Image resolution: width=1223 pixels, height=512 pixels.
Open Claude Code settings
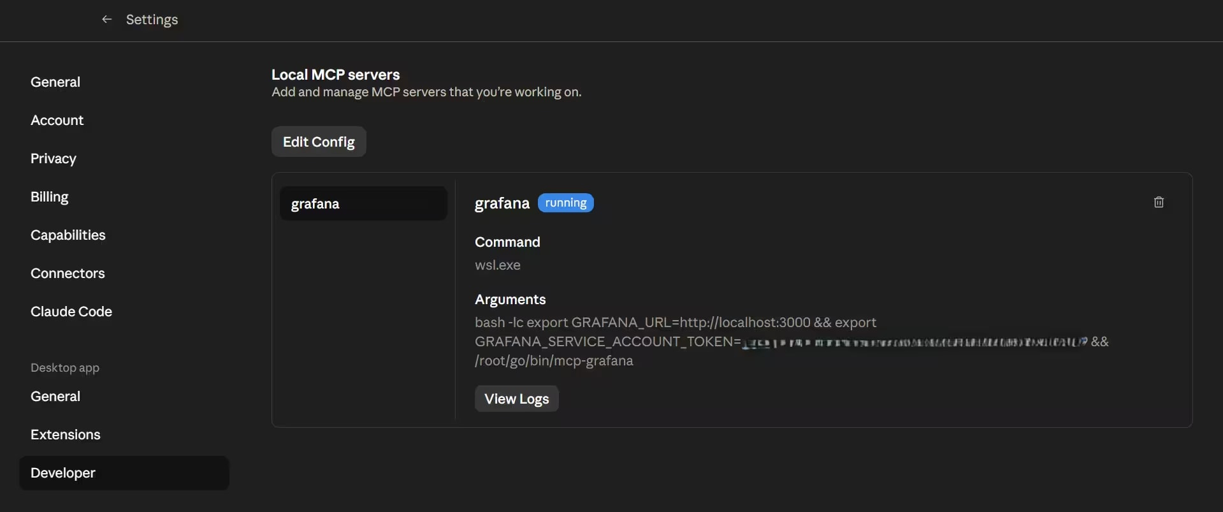pyautogui.click(x=71, y=312)
